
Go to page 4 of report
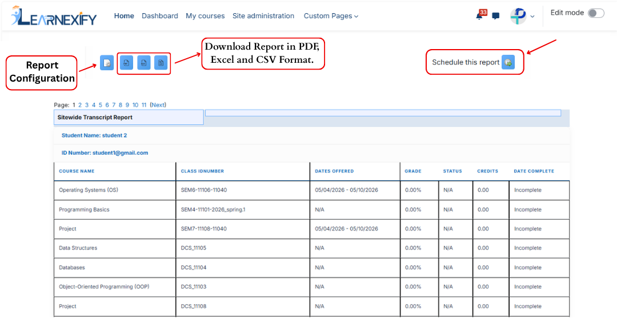click(94, 105)
